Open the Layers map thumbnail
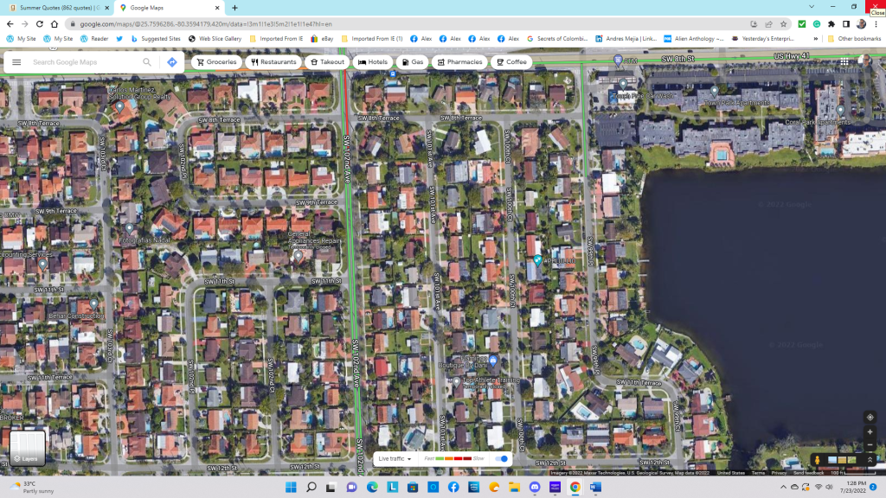The image size is (886, 498). pyautogui.click(x=26, y=448)
